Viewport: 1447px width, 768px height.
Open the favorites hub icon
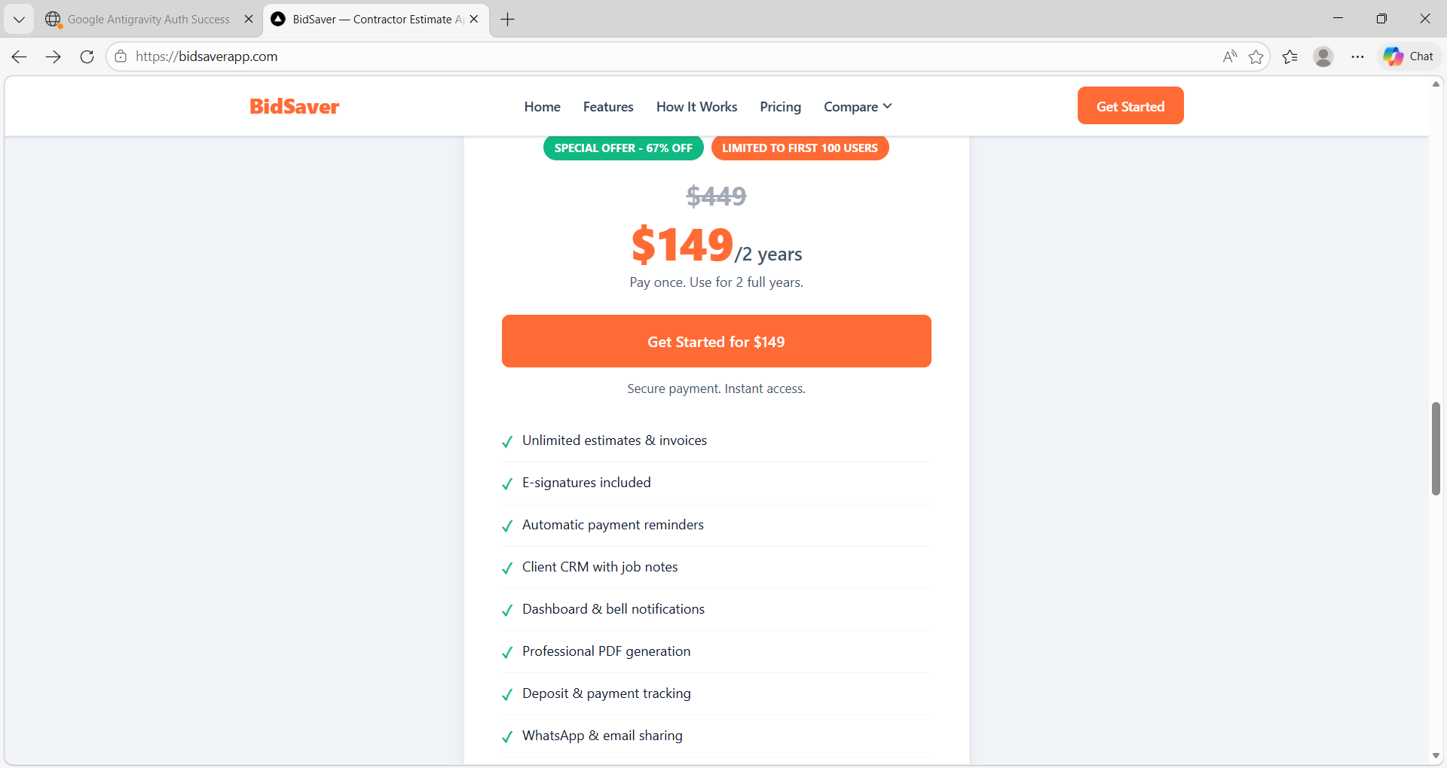1290,56
